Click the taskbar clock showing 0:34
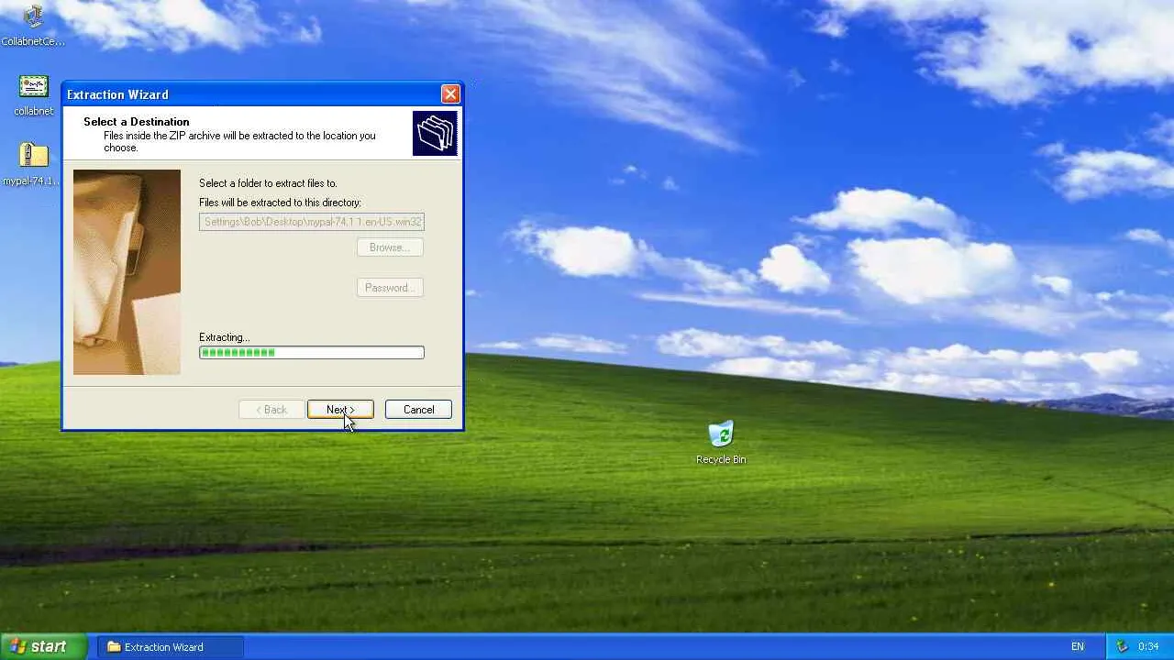1174x660 pixels. pyautogui.click(x=1148, y=646)
